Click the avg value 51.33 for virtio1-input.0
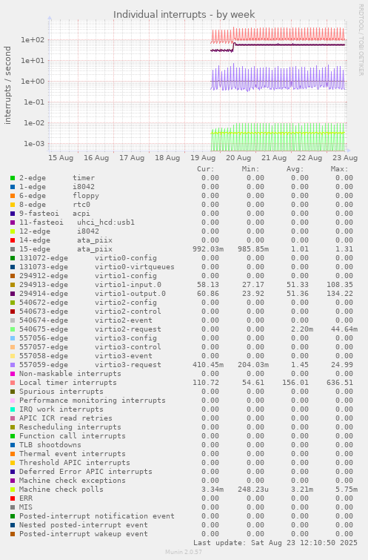The height and width of the screenshot is (560, 368). 298,285
